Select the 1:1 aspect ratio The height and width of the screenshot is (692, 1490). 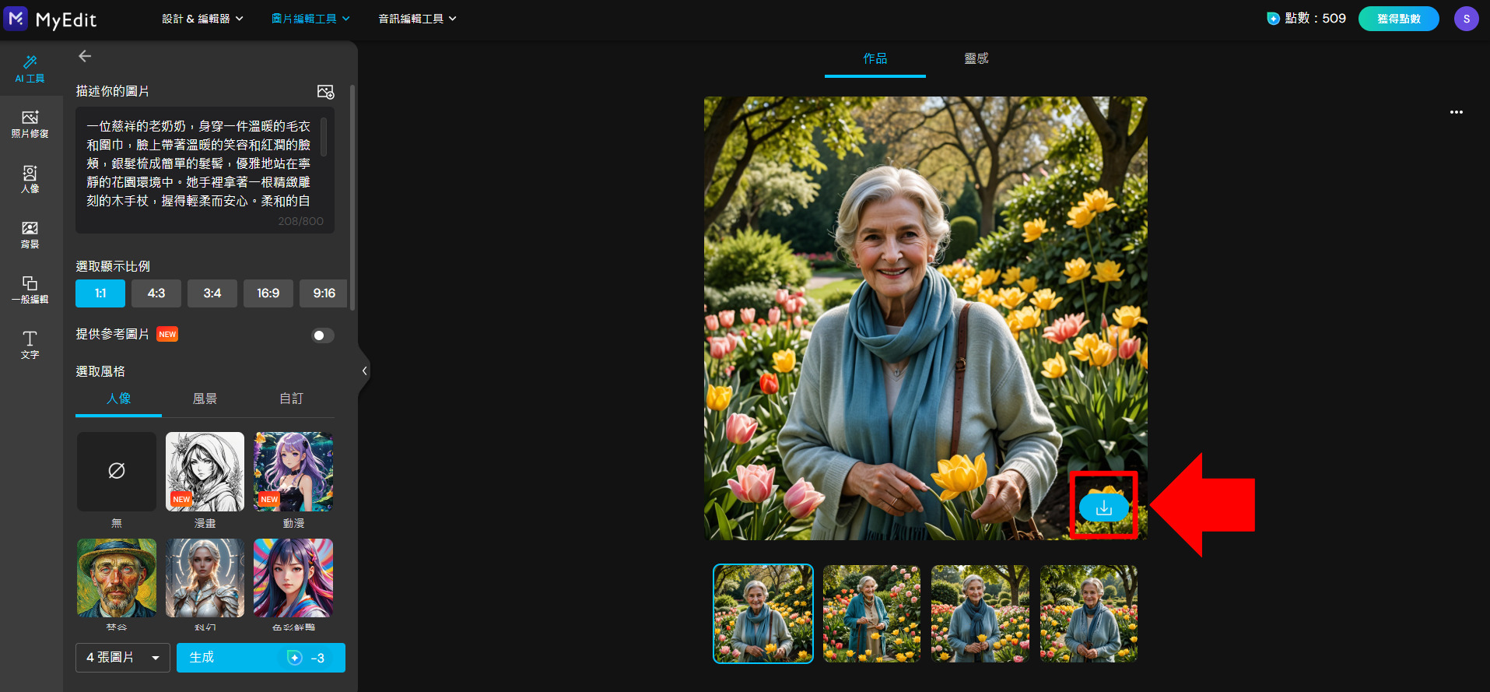tap(100, 293)
